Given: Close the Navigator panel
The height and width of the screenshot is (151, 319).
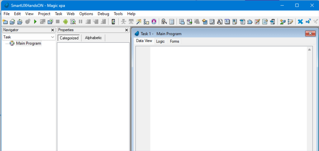Looking at the screenshot, I should click(53, 30).
